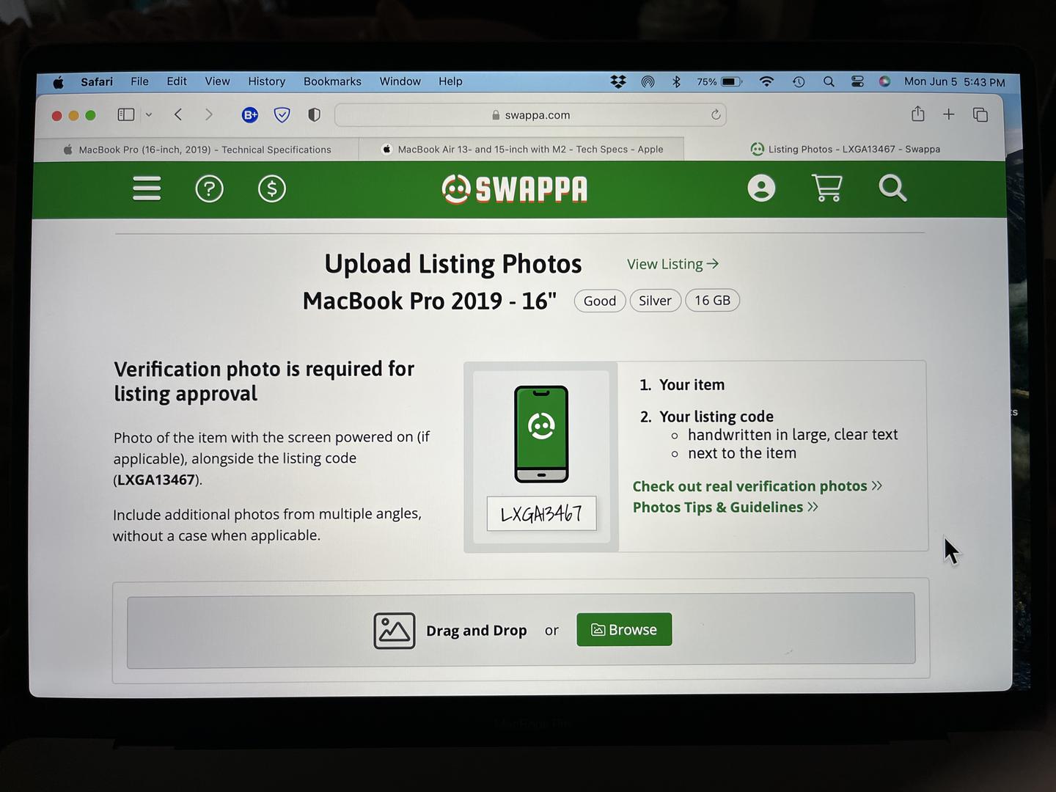Viewport: 1056px width, 792px height.
Task: Reload the swappa.com page
Action: (x=716, y=114)
